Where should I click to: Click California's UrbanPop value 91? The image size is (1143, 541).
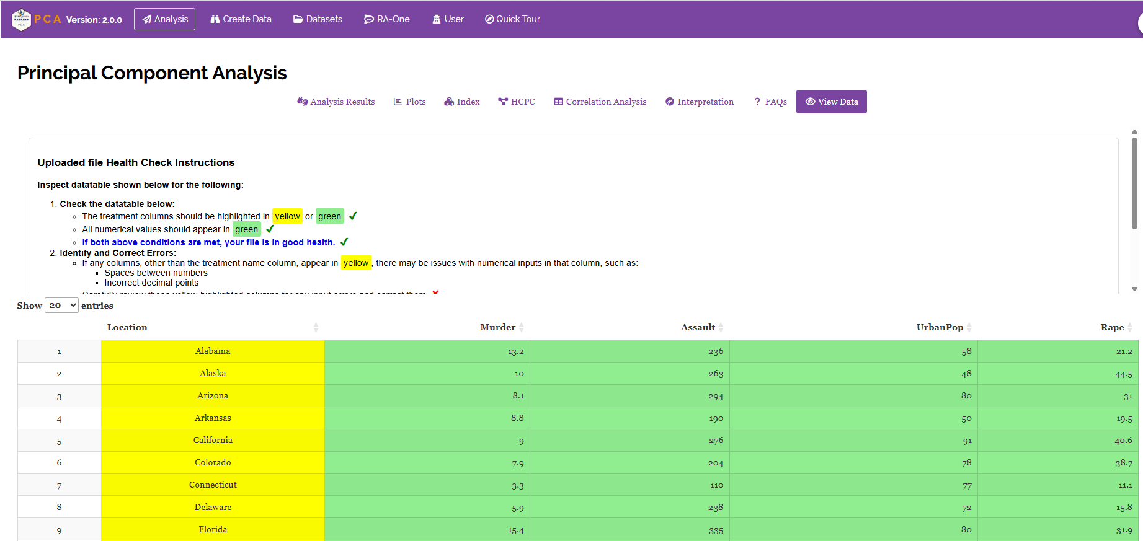click(x=967, y=441)
